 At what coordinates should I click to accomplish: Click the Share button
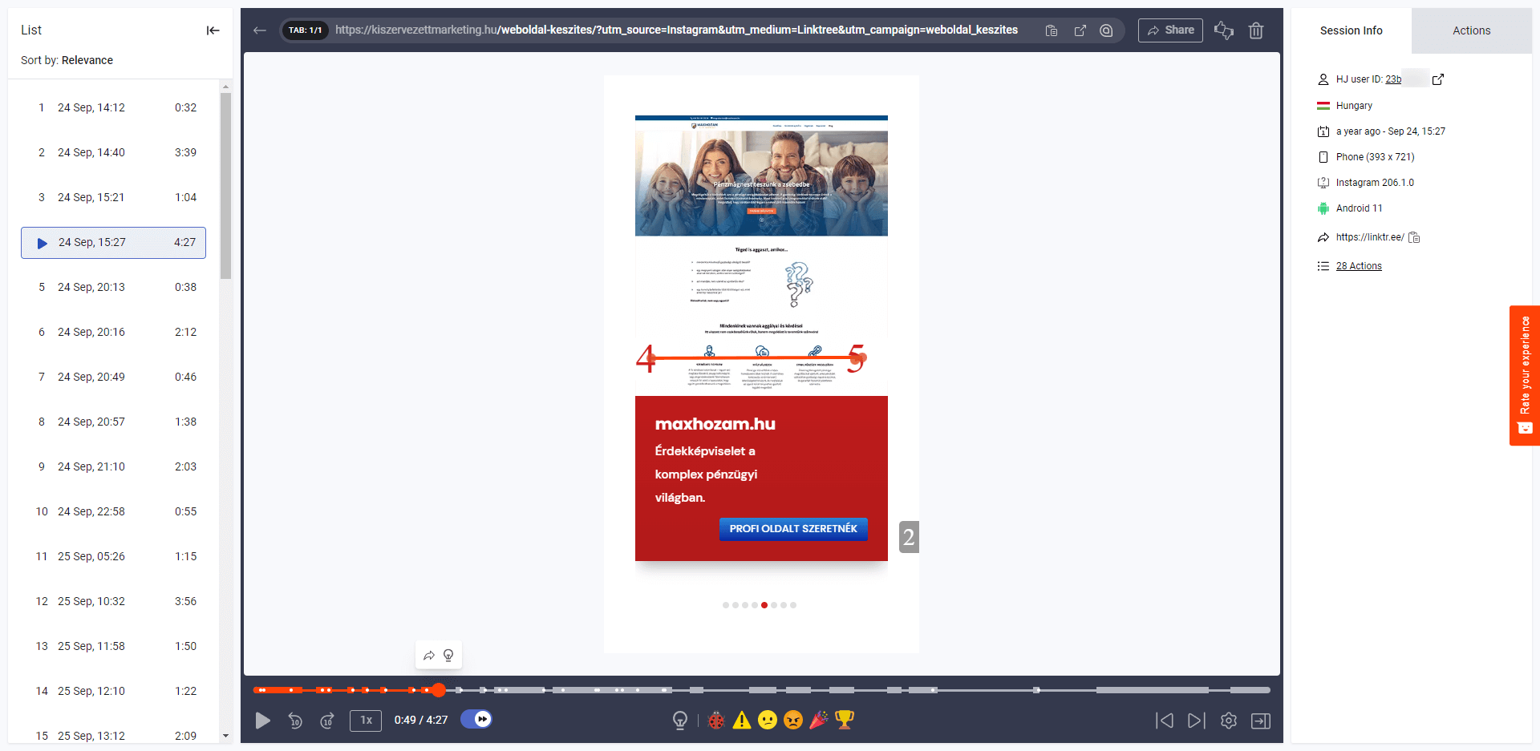pos(1170,30)
